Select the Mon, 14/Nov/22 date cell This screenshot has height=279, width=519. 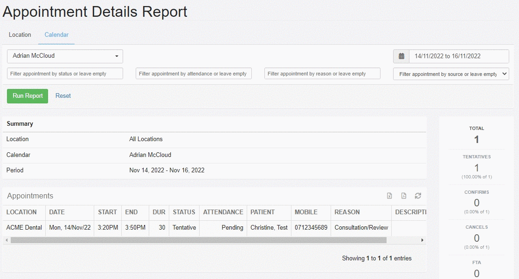point(70,228)
